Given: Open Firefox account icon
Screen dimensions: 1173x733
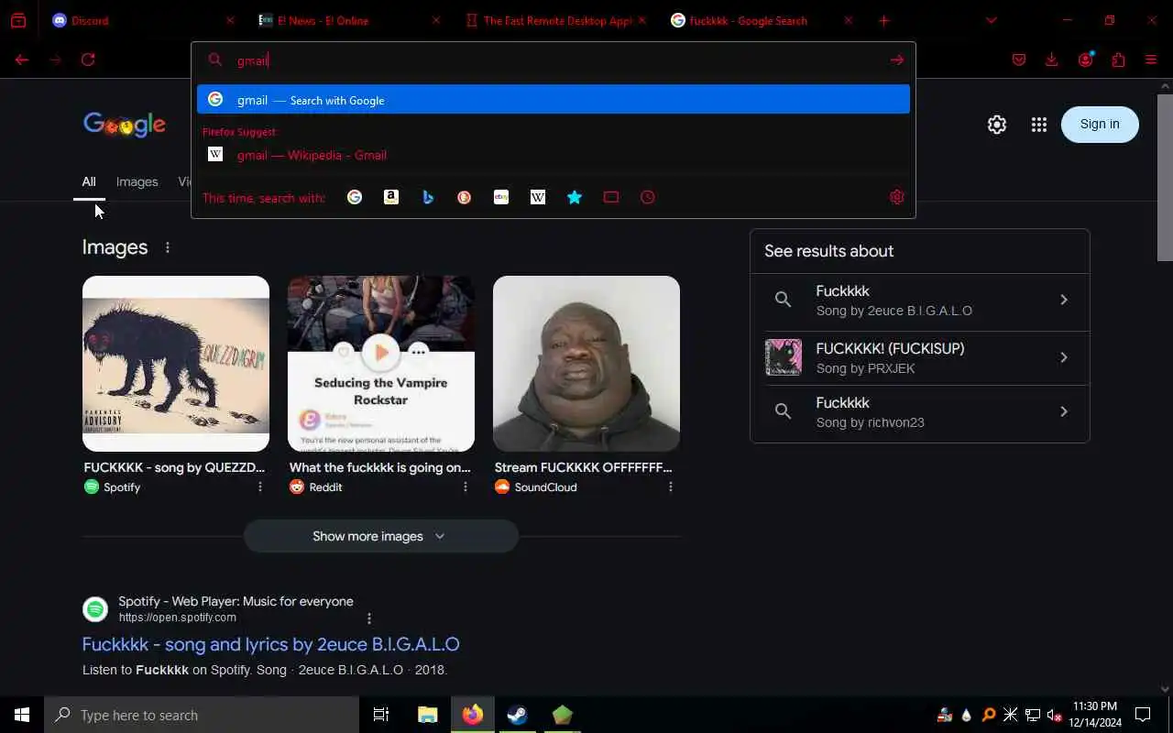Looking at the screenshot, I should [1086, 60].
